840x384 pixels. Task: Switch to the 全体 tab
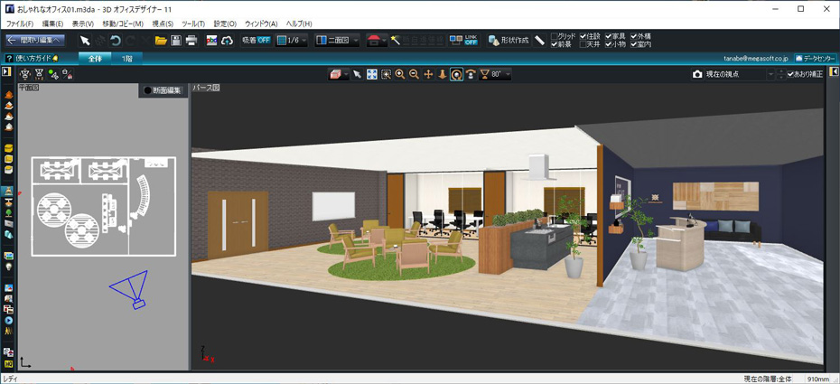tap(96, 59)
